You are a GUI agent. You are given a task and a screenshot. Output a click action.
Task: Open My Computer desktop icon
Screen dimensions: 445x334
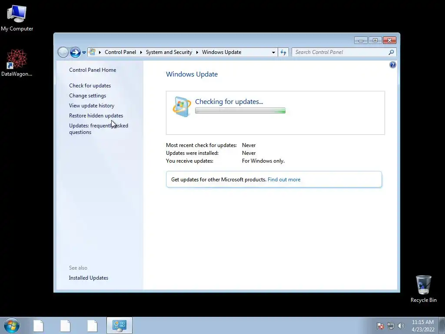click(17, 17)
